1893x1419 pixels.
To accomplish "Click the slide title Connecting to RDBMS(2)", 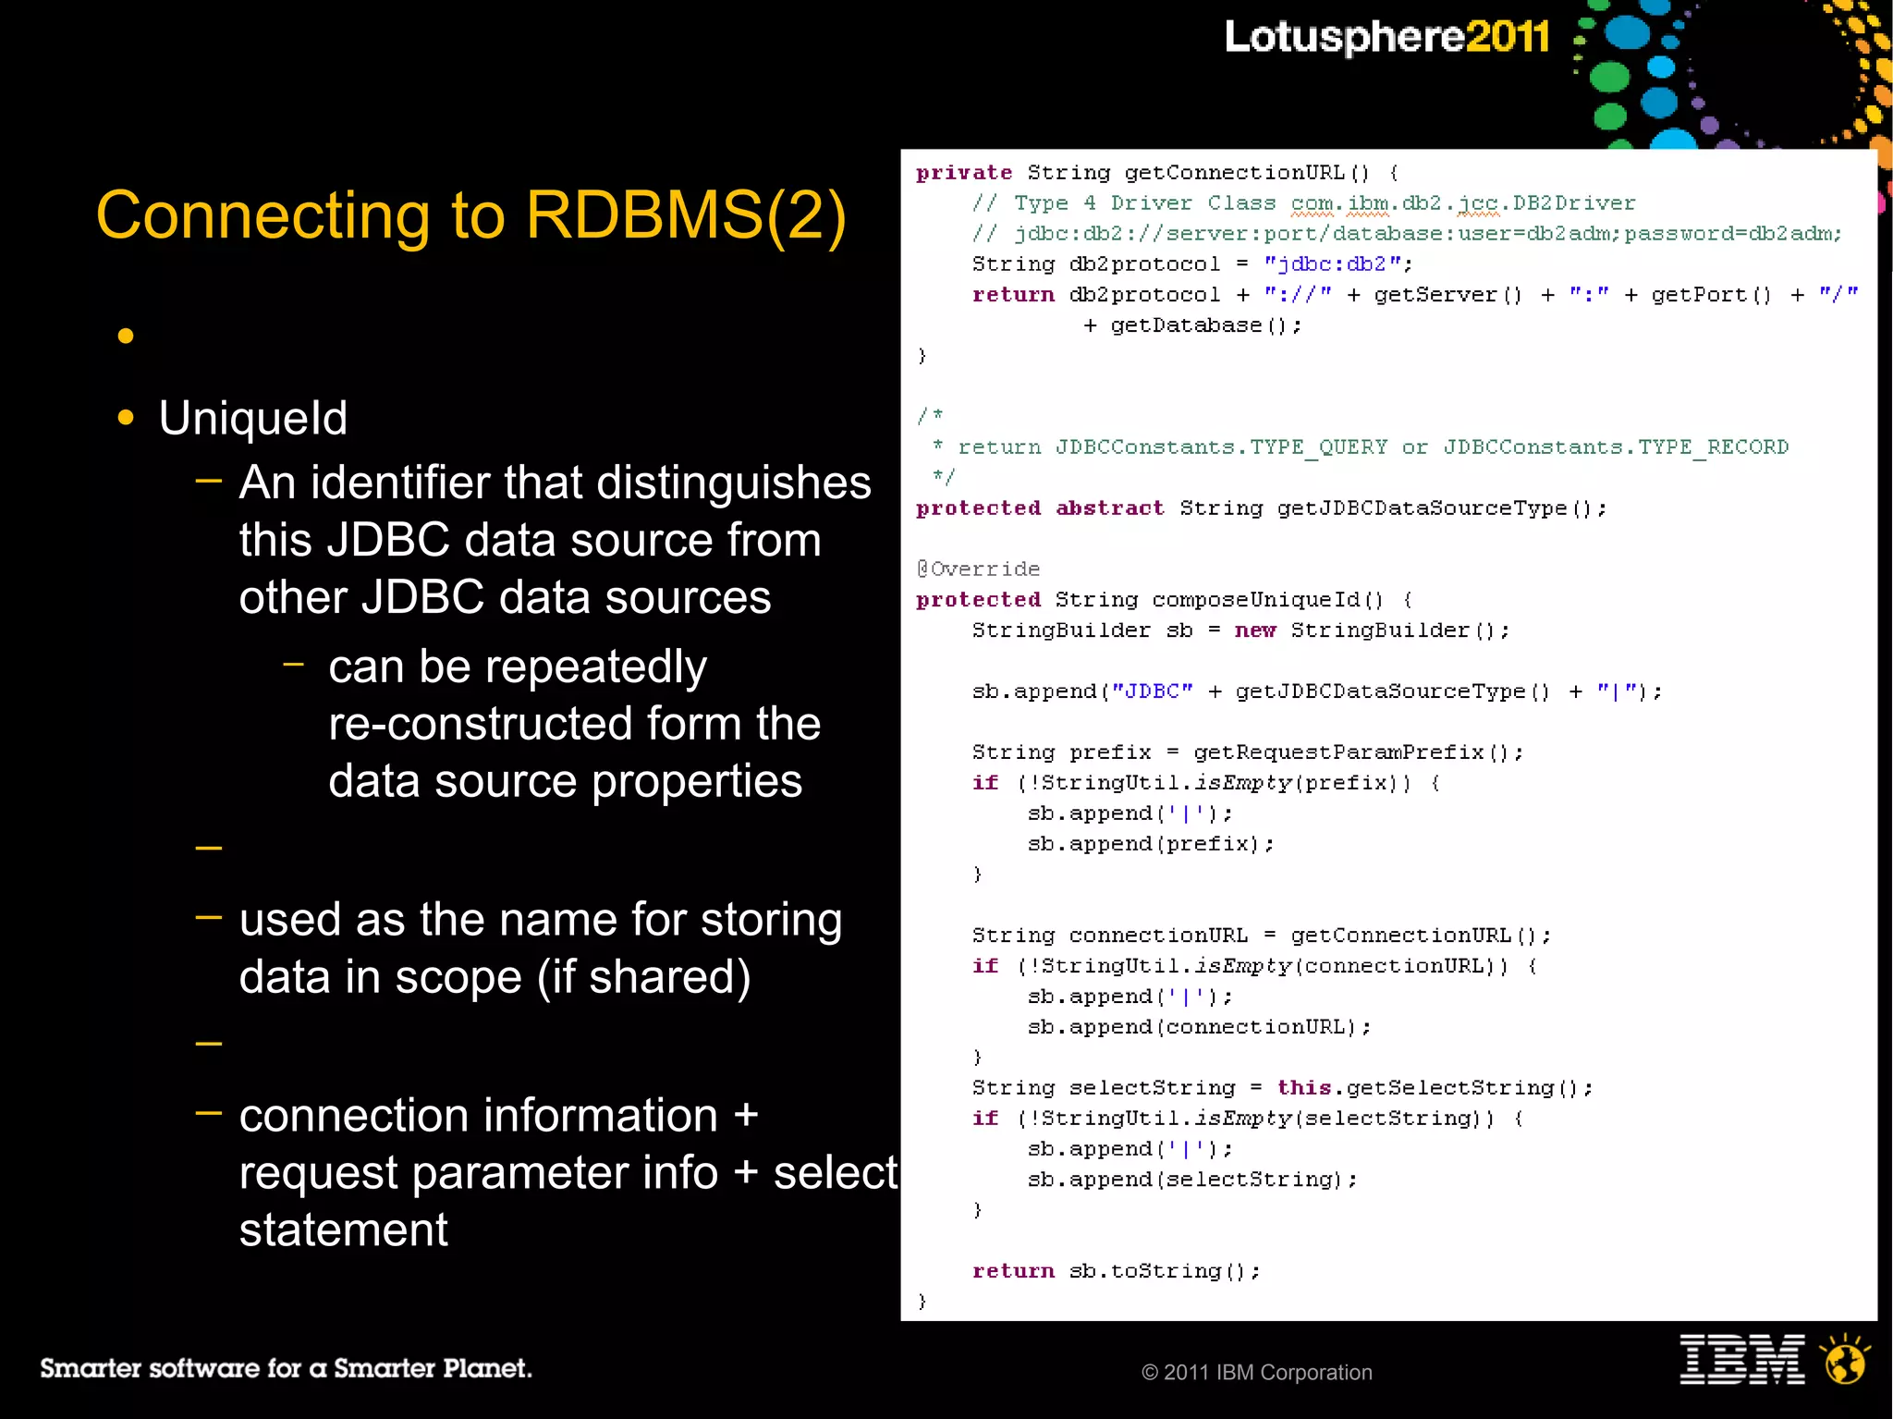I will [x=471, y=215].
